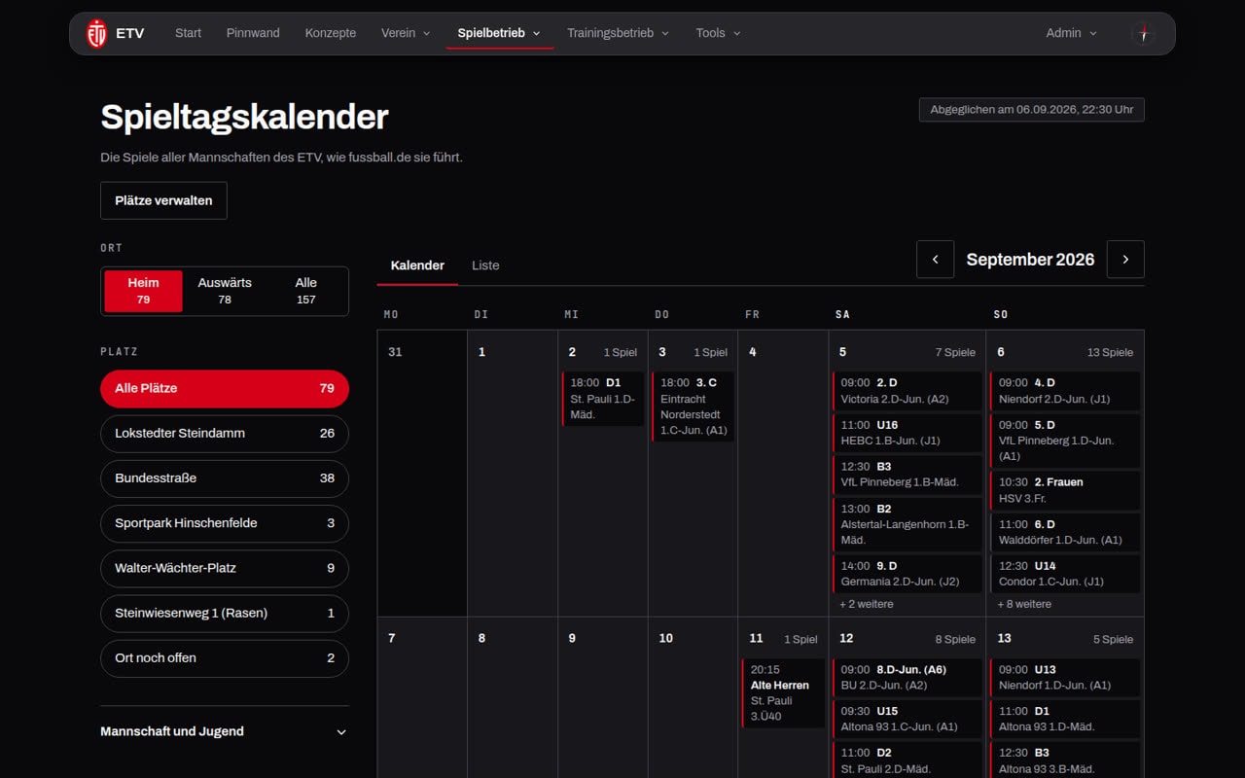Open Pinnwand in the navigation bar
This screenshot has width=1245, height=778.
(x=253, y=33)
